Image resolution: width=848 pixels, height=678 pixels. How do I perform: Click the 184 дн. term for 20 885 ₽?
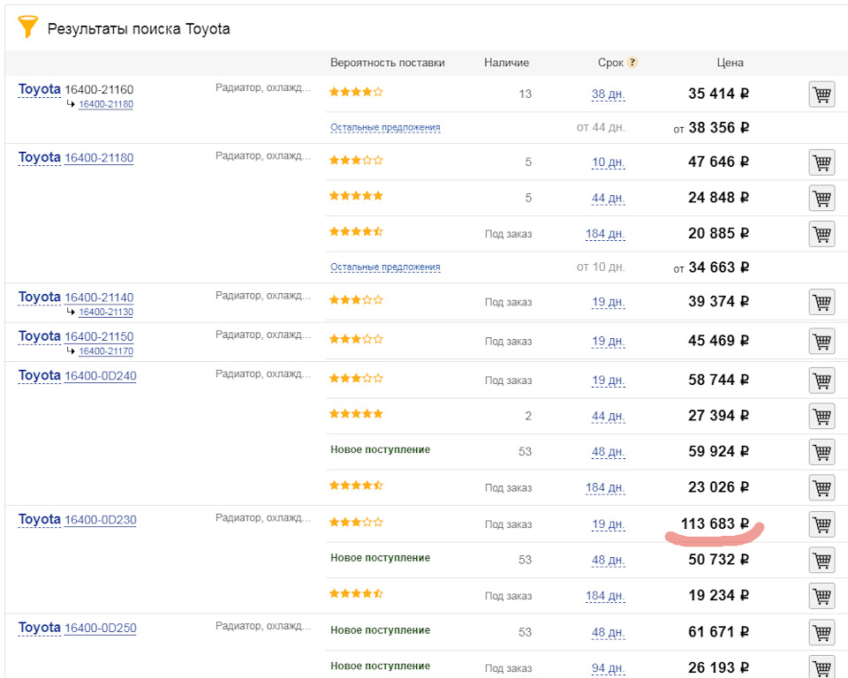tap(605, 234)
